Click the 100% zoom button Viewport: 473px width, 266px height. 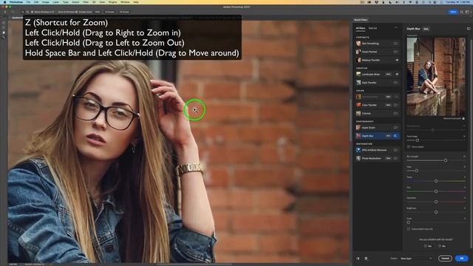click(98, 12)
